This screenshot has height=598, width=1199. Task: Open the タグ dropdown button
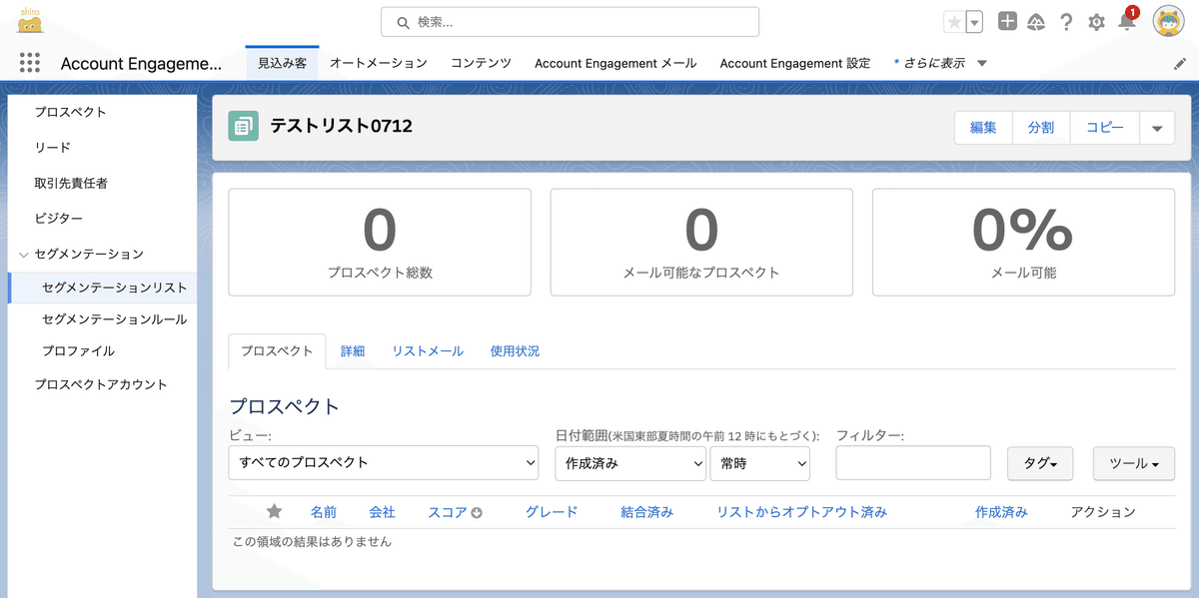click(1040, 463)
